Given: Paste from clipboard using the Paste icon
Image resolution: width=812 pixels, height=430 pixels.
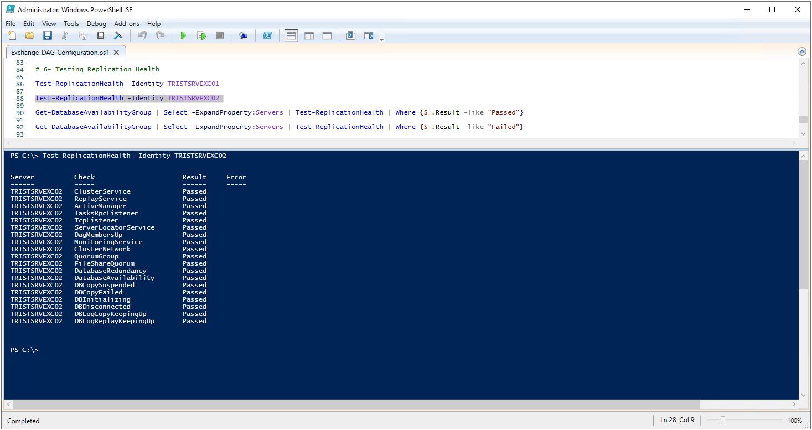Looking at the screenshot, I should (101, 35).
